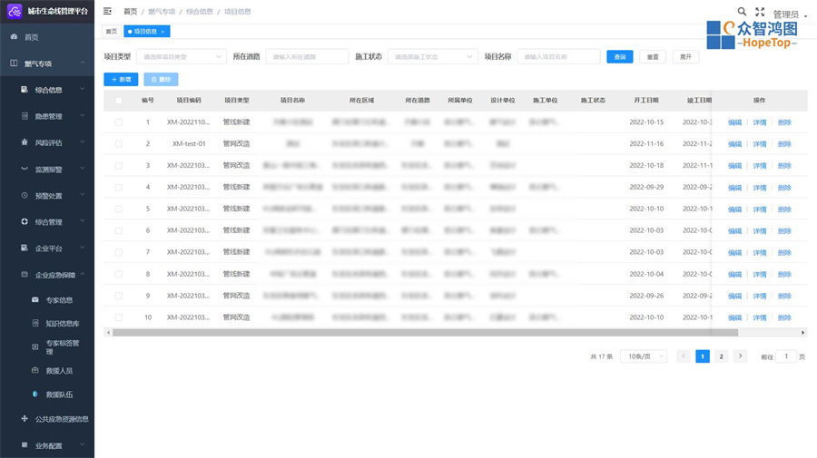This screenshot has height=458, width=817.
Task: Expand the 监测报警 menu chevron
Action: pos(83,168)
